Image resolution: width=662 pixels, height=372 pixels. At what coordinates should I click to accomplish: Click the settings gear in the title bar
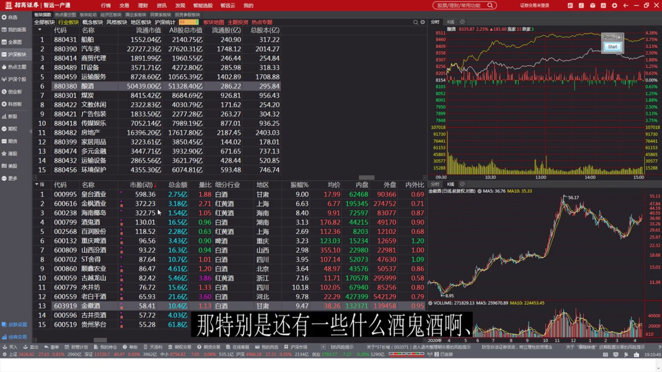click(x=614, y=5)
